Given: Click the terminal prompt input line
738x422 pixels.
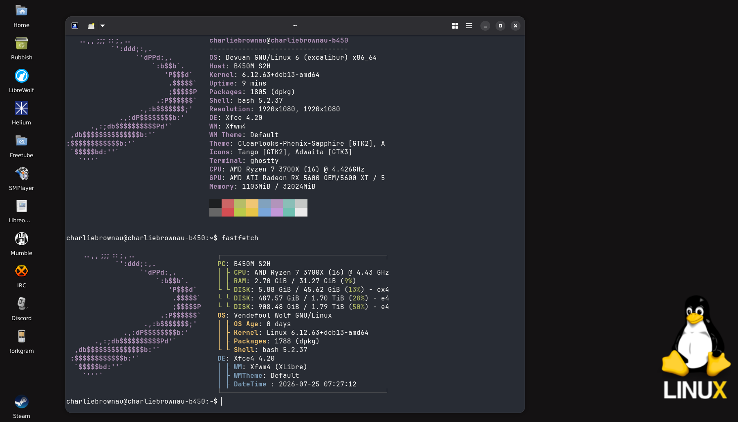Looking at the screenshot, I should coord(295,402).
